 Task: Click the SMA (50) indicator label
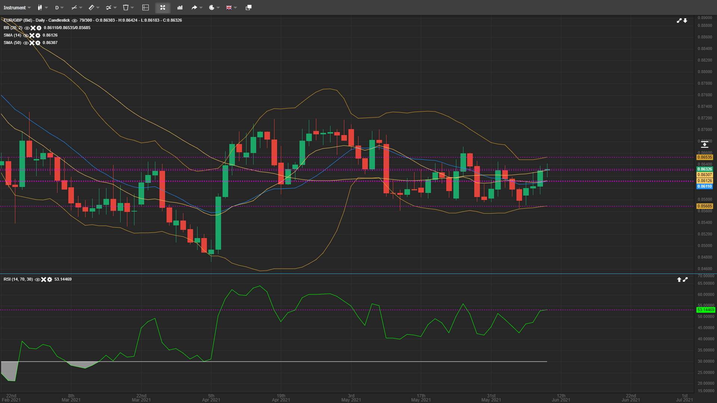pyautogui.click(x=12, y=43)
